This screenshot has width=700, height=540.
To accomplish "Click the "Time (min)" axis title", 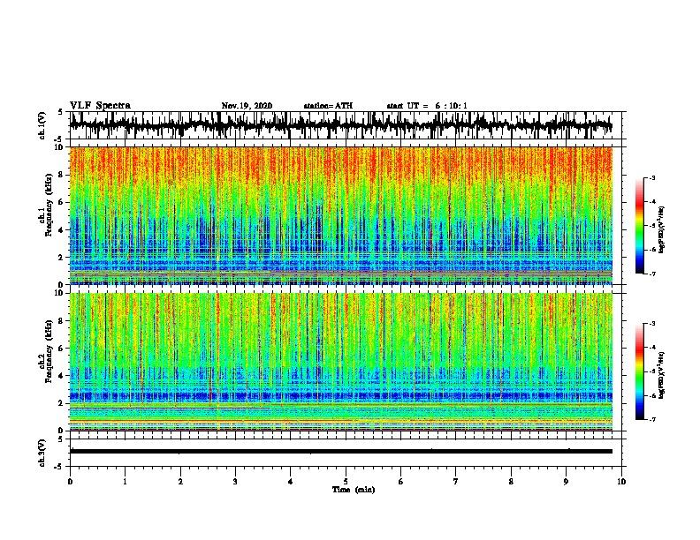I will click(354, 490).
